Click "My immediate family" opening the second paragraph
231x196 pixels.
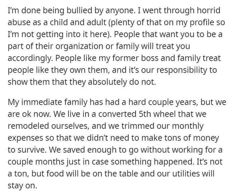tap(48, 102)
